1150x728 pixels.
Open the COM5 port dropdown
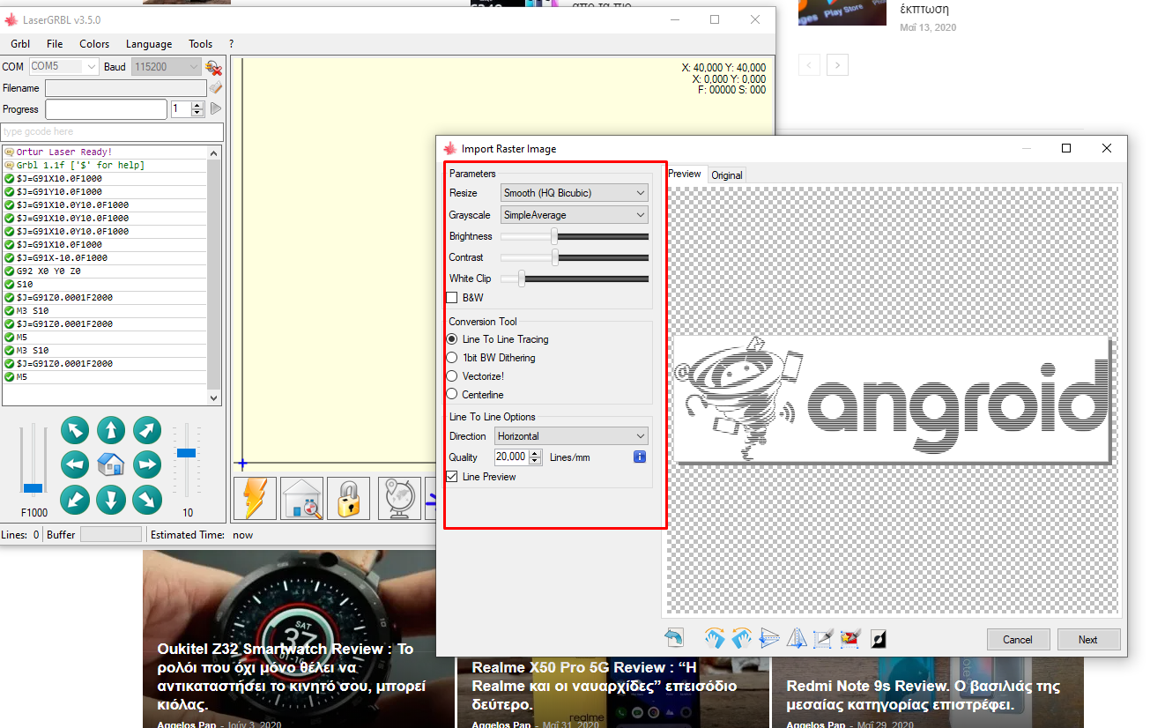[63, 66]
